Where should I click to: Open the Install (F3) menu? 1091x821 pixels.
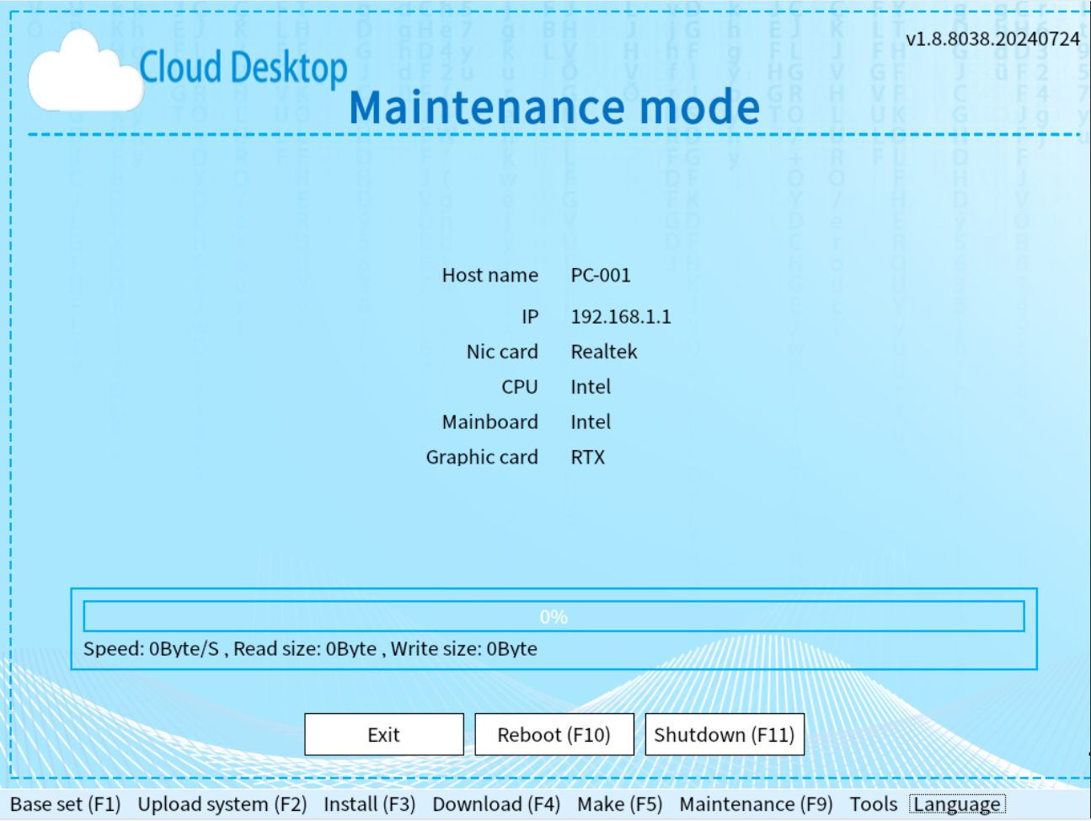[370, 804]
